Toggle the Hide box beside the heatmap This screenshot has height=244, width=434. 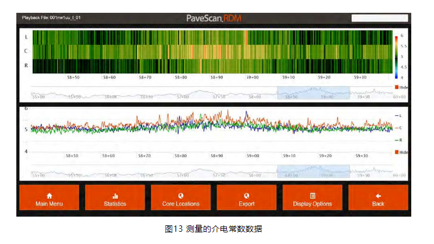point(397,87)
